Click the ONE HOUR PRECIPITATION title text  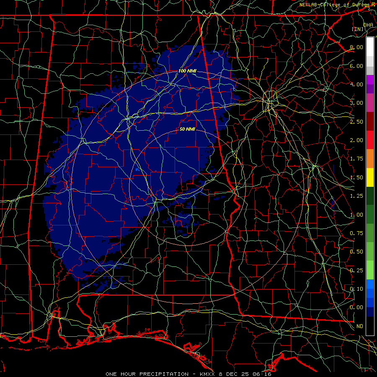click(x=147, y=374)
